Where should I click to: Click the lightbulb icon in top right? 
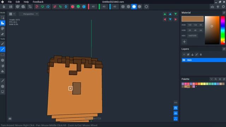click(x=218, y=7)
